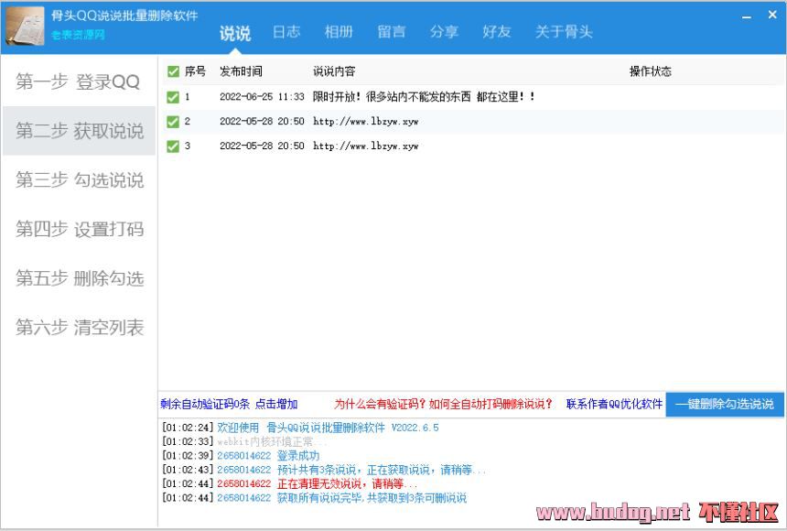Screen dimensions: 787x531
Task: Open the 好友 tab
Action: click(497, 32)
